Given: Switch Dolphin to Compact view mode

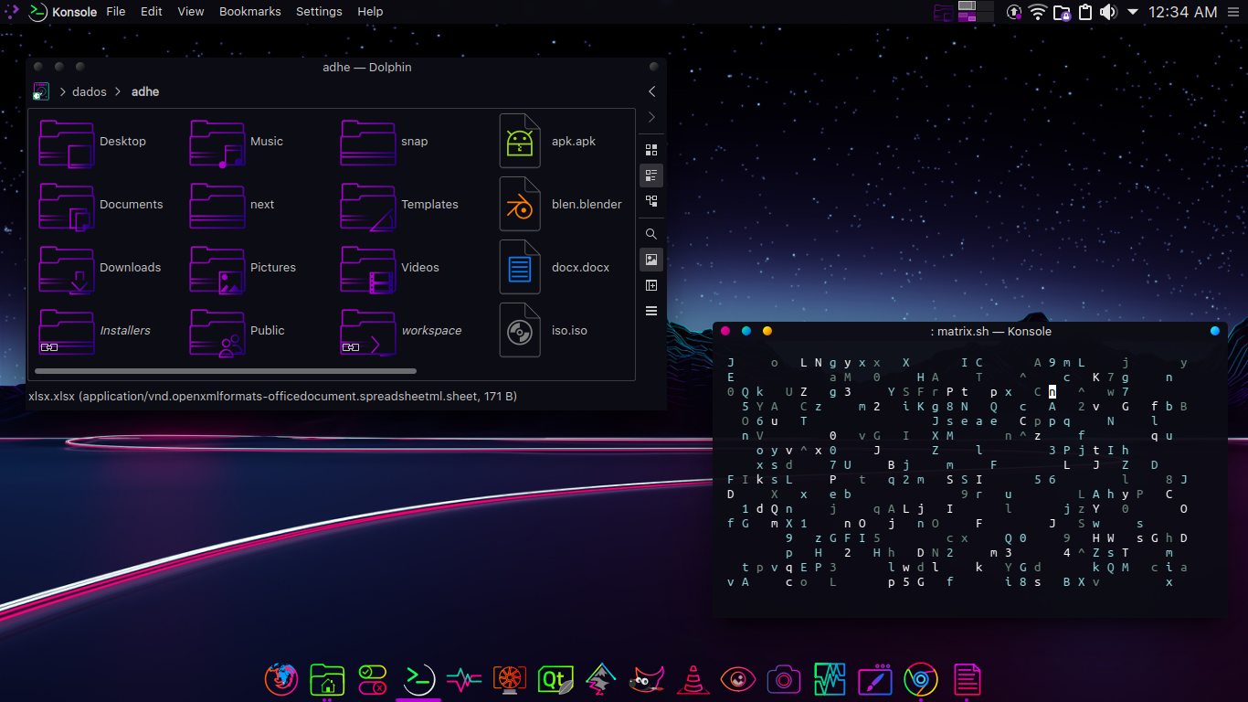Looking at the screenshot, I should (651, 175).
